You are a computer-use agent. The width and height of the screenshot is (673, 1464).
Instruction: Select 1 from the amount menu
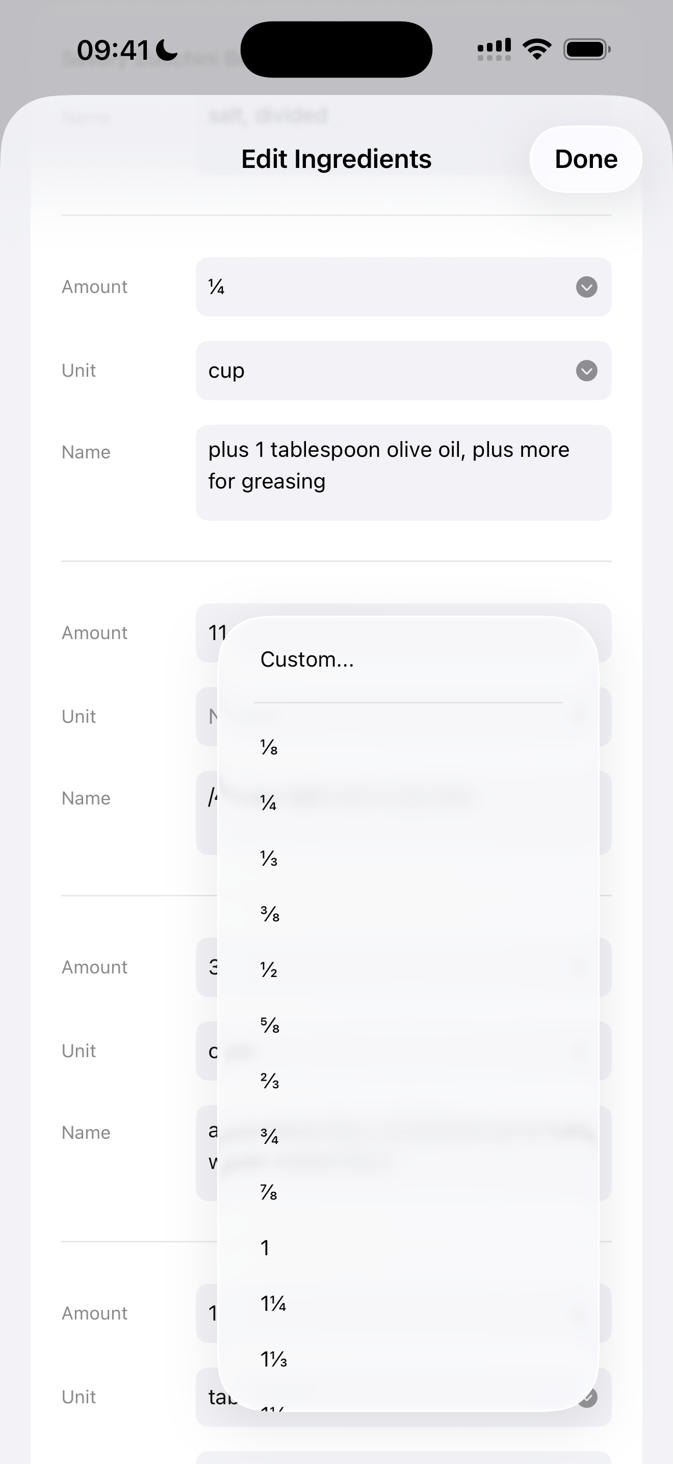pyautogui.click(x=265, y=1248)
